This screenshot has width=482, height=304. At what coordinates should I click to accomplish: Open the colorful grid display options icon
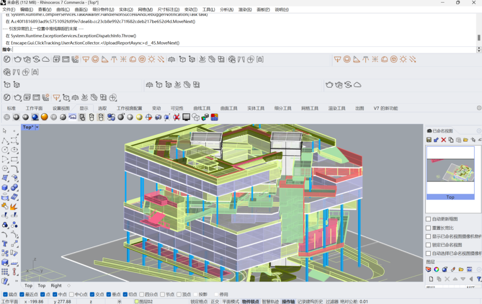pyautogui.click(x=214, y=117)
